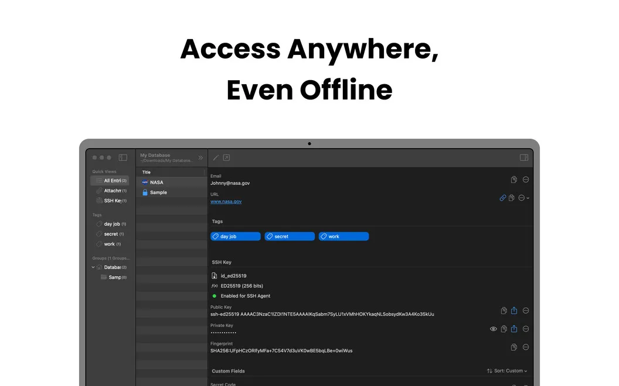The width and height of the screenshot is (619, 386).
Task: Open the www.nasa.gov link
Action: (x=226, y=201)
